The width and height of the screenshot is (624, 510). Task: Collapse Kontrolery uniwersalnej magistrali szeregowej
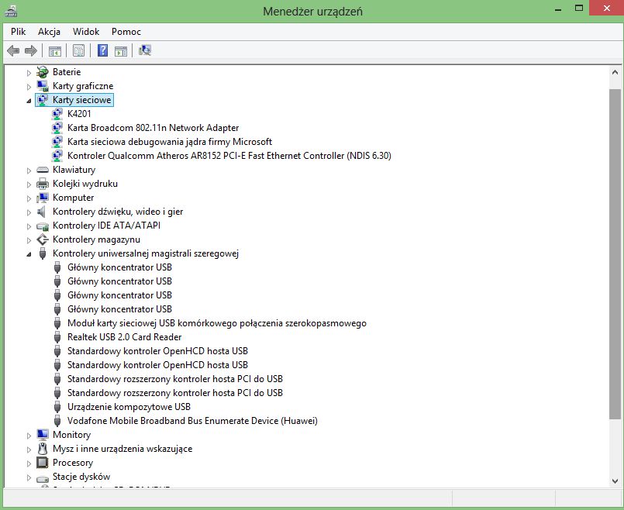point(29,254)
